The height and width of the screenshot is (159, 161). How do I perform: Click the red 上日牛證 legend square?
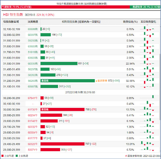point(2,156)
